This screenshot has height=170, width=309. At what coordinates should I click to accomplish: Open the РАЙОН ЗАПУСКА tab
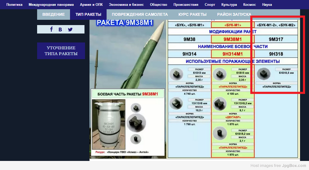pos(234,15)
